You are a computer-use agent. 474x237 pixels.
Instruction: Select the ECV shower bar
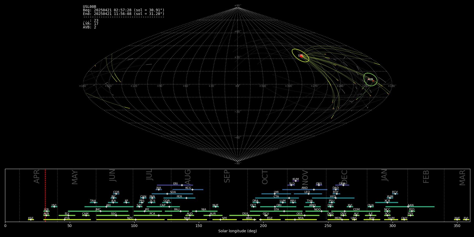(x=395, y=194)
